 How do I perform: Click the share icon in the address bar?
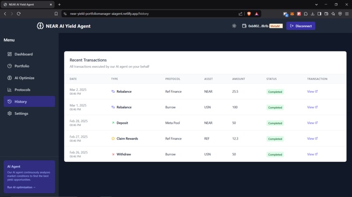pos(241,13)
